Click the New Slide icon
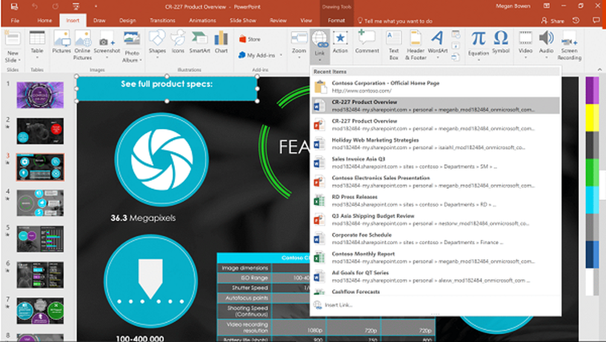 point(12,39)
